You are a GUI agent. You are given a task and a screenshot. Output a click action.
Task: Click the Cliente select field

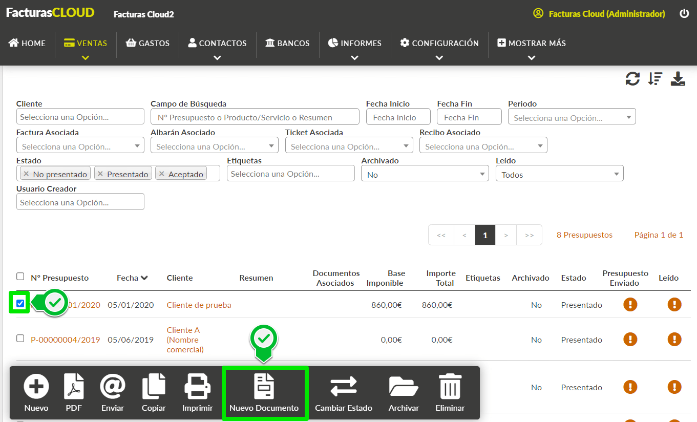(80, 117)
